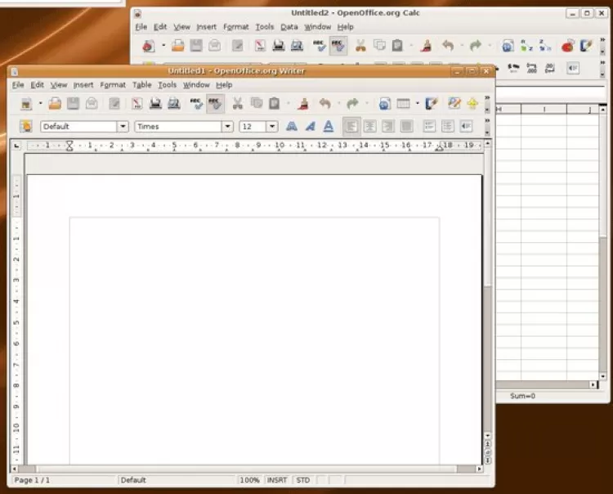This screenshot has height=494, width=613.
Task: Open Styles and Formatting icon beside Default box
Action: pyautogui.click(x=26, y=127)
